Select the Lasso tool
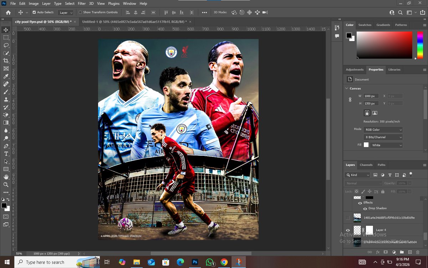The width and height of the screenshot is (428, 268). [x=6, y=45]
